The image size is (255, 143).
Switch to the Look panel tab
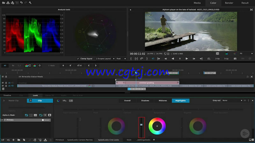[35, 95]
